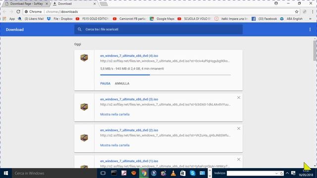Viewport: 317px width, 178px height.
Task: Click the file icon of the (3).iso download
Action: click(84, 107)
